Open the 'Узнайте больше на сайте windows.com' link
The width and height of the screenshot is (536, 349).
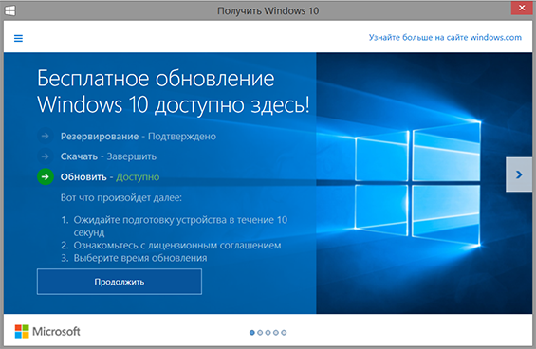445,37
